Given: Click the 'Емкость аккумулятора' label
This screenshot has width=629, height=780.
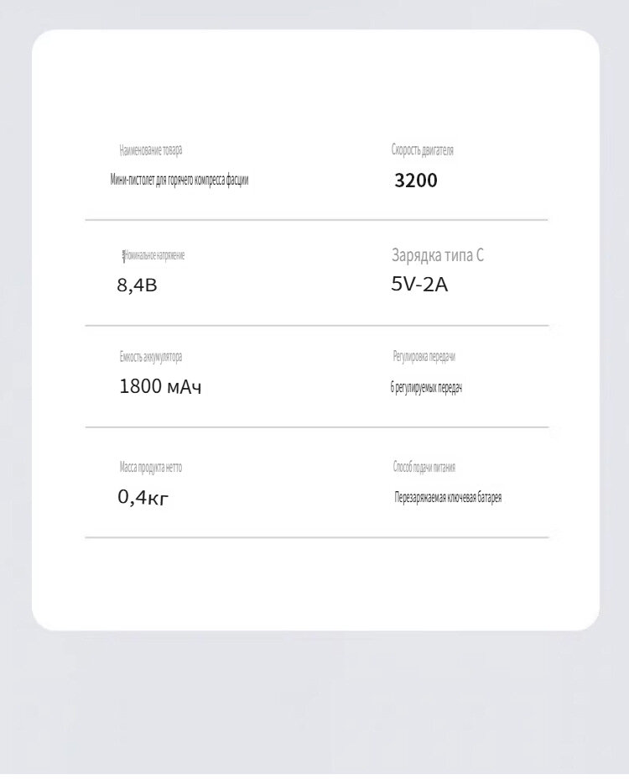Looking at the screenshot, I should coord(151,357).
